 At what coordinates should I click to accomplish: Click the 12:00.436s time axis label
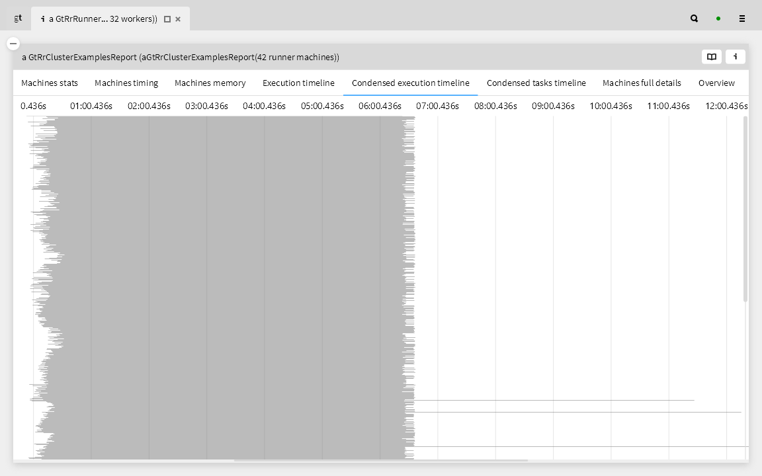tap(726, 106)
